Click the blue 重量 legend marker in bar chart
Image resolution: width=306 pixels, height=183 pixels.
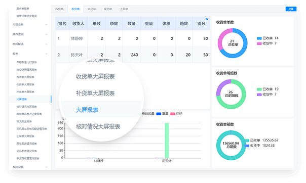(x=159, y=114)
